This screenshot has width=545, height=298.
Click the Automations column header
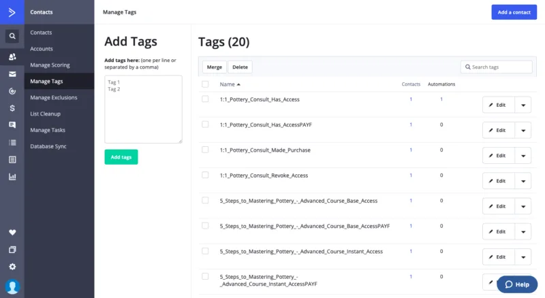pyautogui.click(x=441, y=84)
